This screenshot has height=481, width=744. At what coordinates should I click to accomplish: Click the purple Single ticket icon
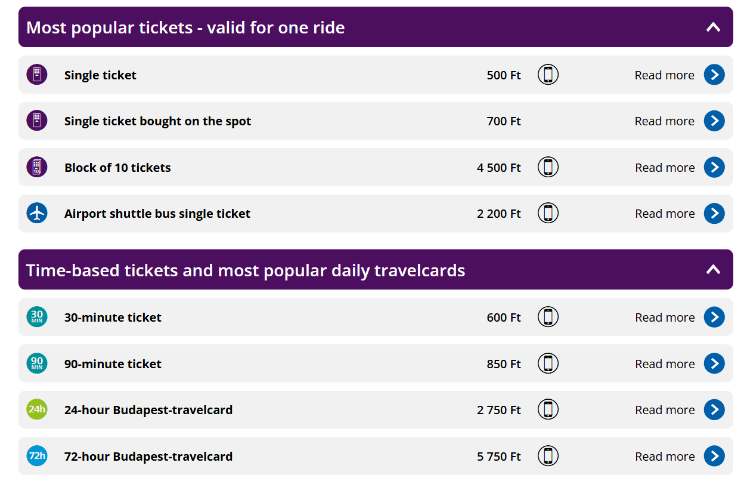coord(37,75)
